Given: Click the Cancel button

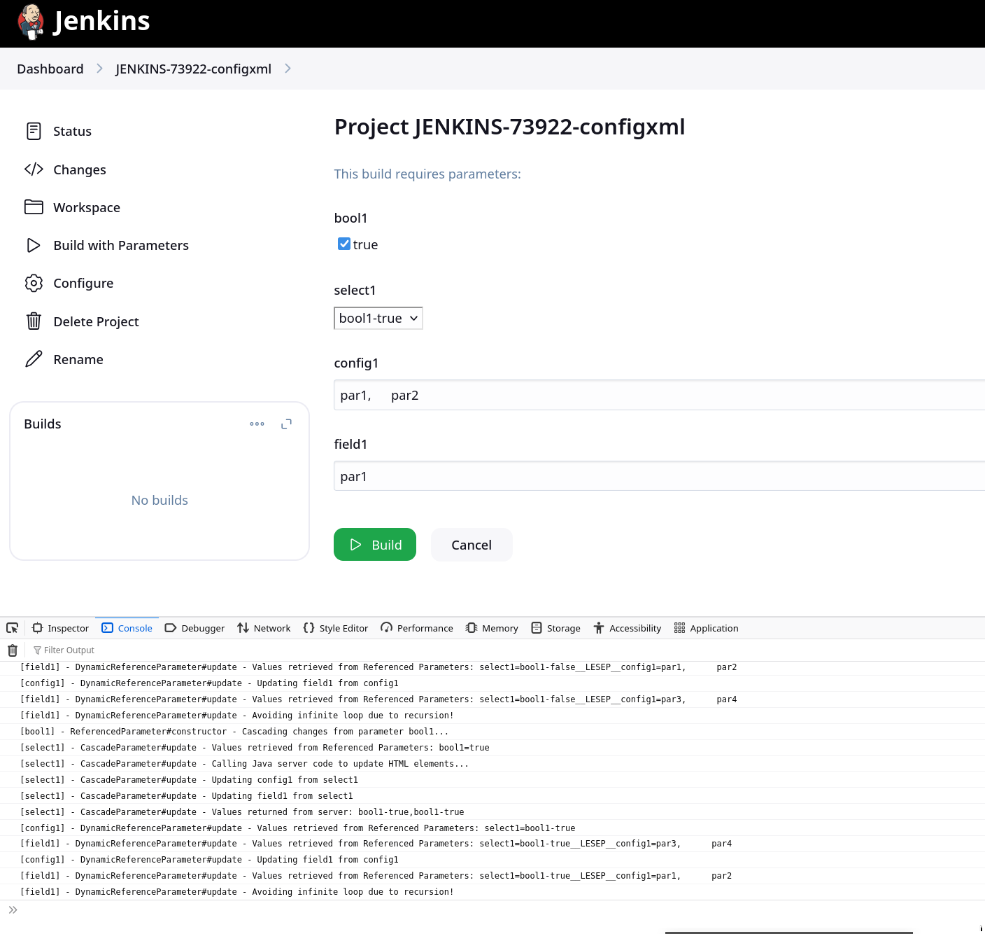Looking at the screenshot, I should (x=472, y=545).
